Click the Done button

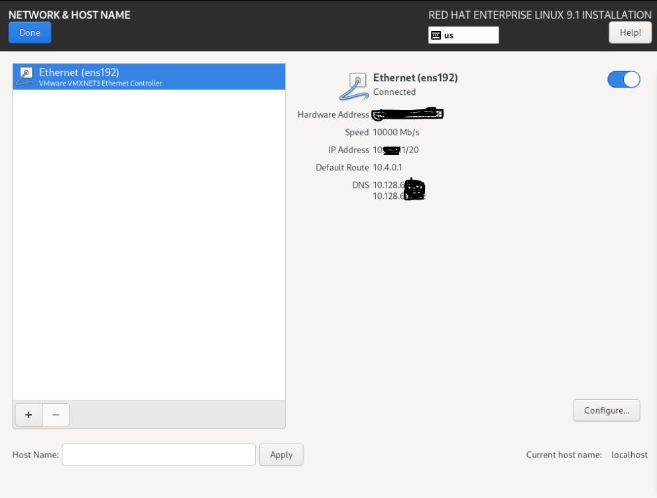point(29,32)
